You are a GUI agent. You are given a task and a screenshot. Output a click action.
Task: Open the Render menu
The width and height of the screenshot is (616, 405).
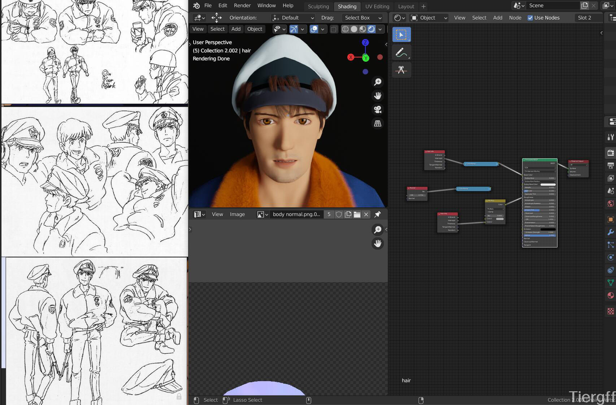[242, 5]
